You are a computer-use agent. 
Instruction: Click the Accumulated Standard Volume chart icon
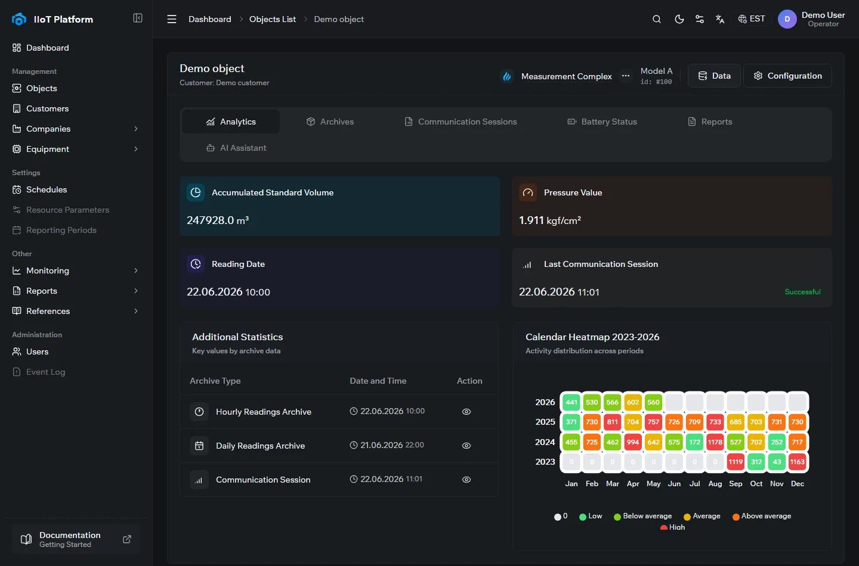click(x=196, y=192)
